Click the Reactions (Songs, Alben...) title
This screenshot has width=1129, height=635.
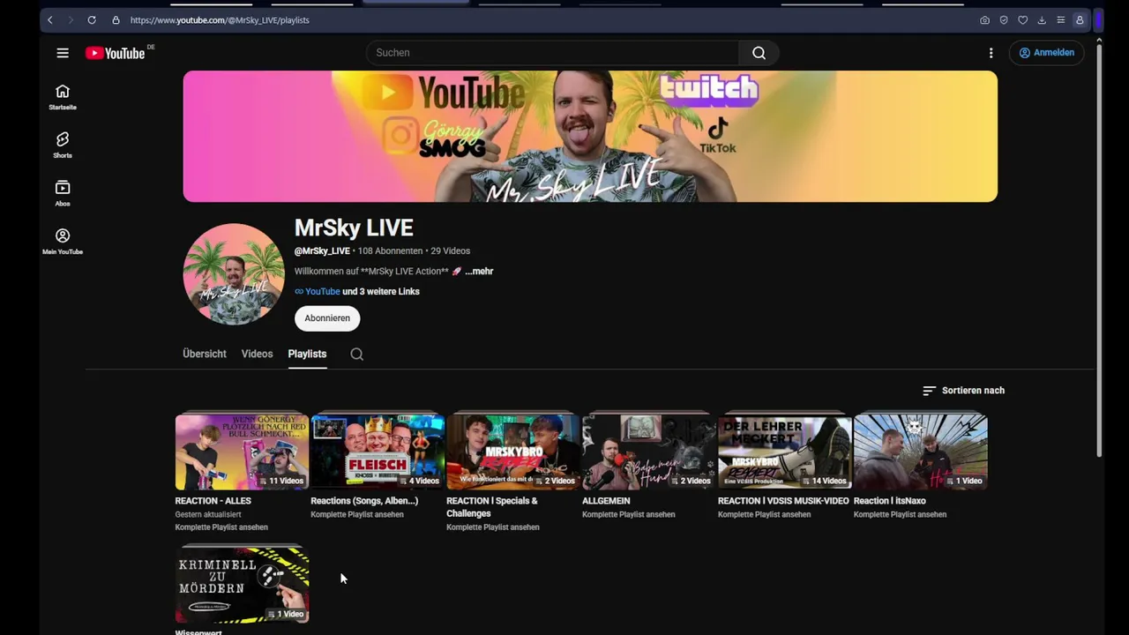pos(364,501)
